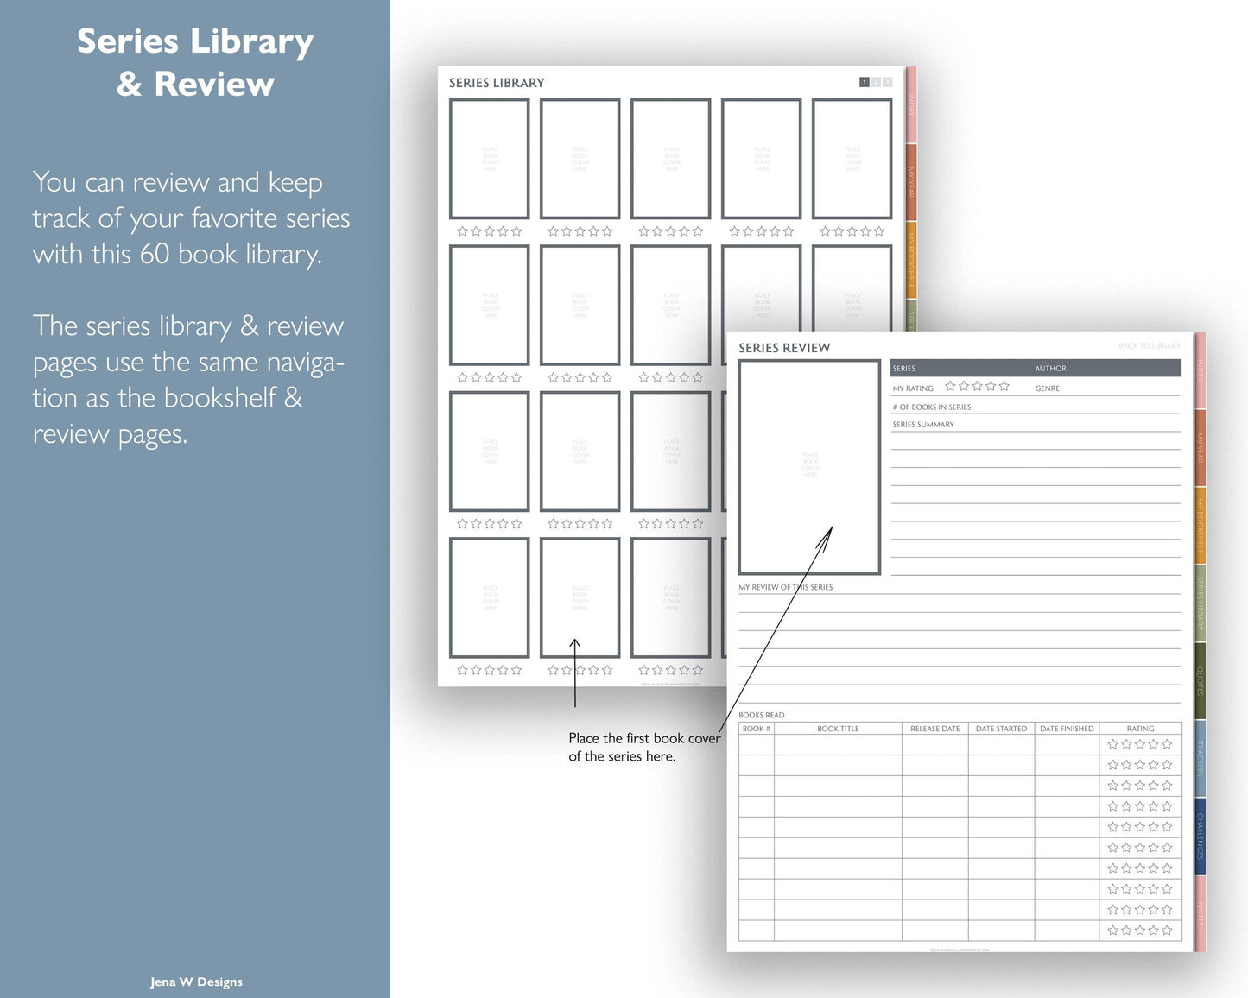This screenshot has height=998, width=1248.
Task: Click last star in bottom Books Read row
Action: (1168, 931)
